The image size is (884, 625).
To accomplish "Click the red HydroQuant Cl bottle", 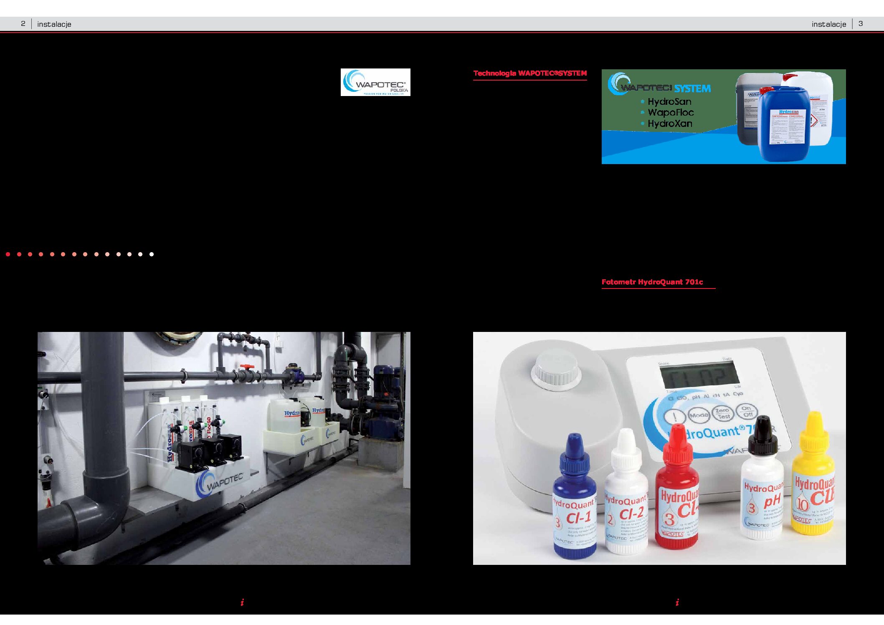I will (677, 486).
